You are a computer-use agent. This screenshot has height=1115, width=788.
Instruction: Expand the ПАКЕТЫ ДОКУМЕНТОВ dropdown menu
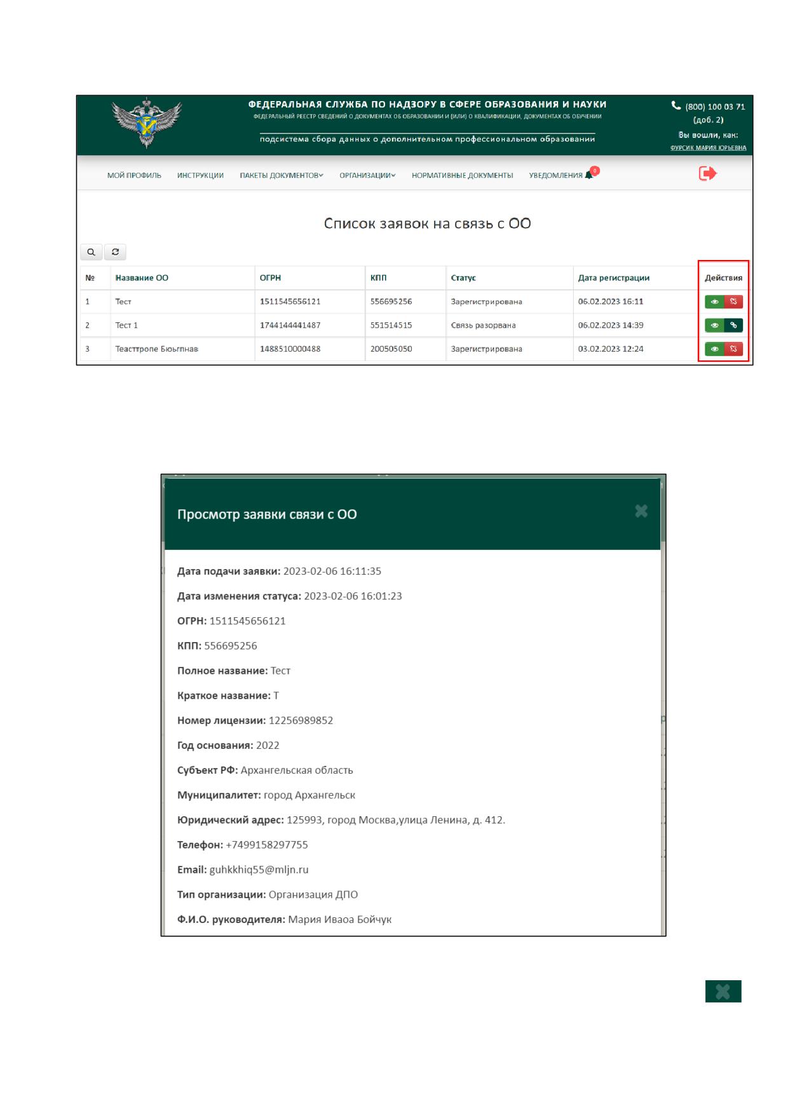(x=282, y=175)
